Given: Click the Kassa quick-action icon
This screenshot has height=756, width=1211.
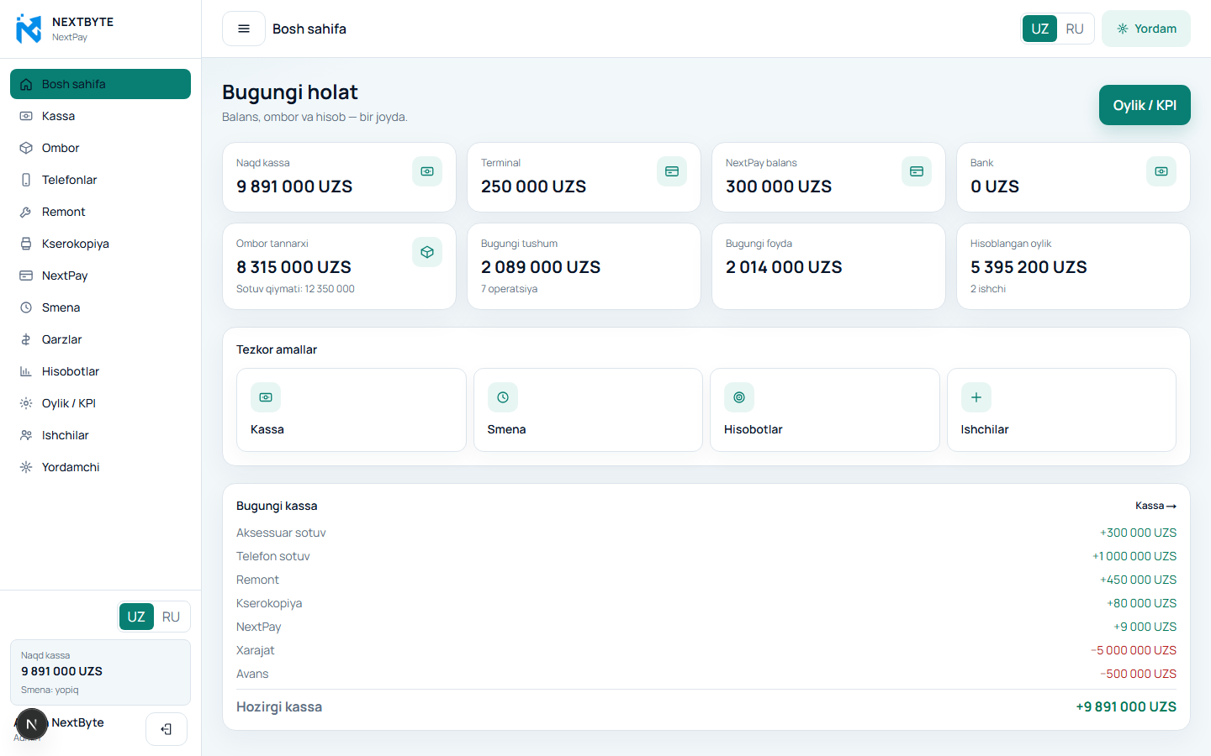Looking at the screenshot, I should click(266, 397).
